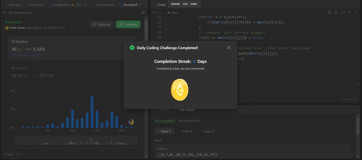
Task: Select Case 1 test case
Action: (164, 131)
